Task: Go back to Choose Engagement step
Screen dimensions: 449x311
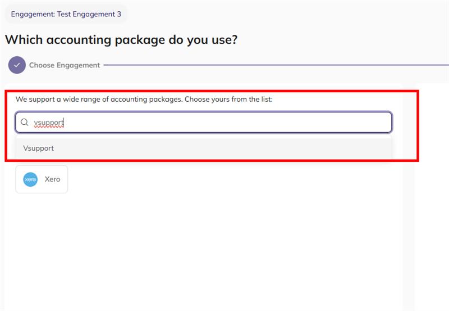Action: (65, 65)
